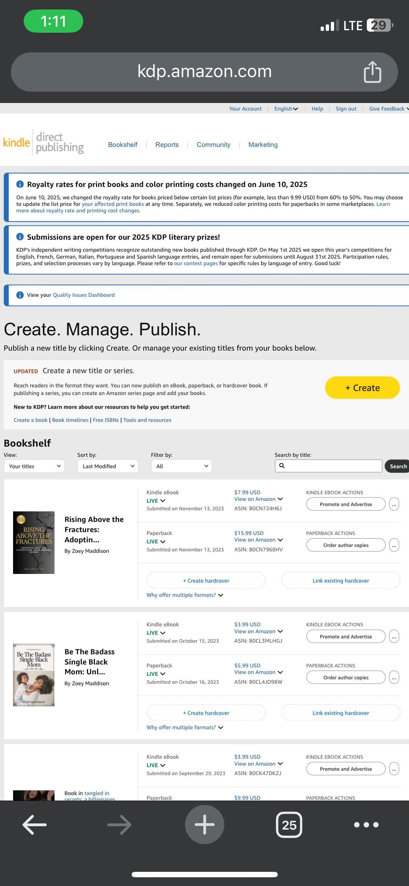The height and width of the screenshot is (886, 409).
Task: Expand LIVE status of Rising Above eBook
Action: (x=156, y=500)
